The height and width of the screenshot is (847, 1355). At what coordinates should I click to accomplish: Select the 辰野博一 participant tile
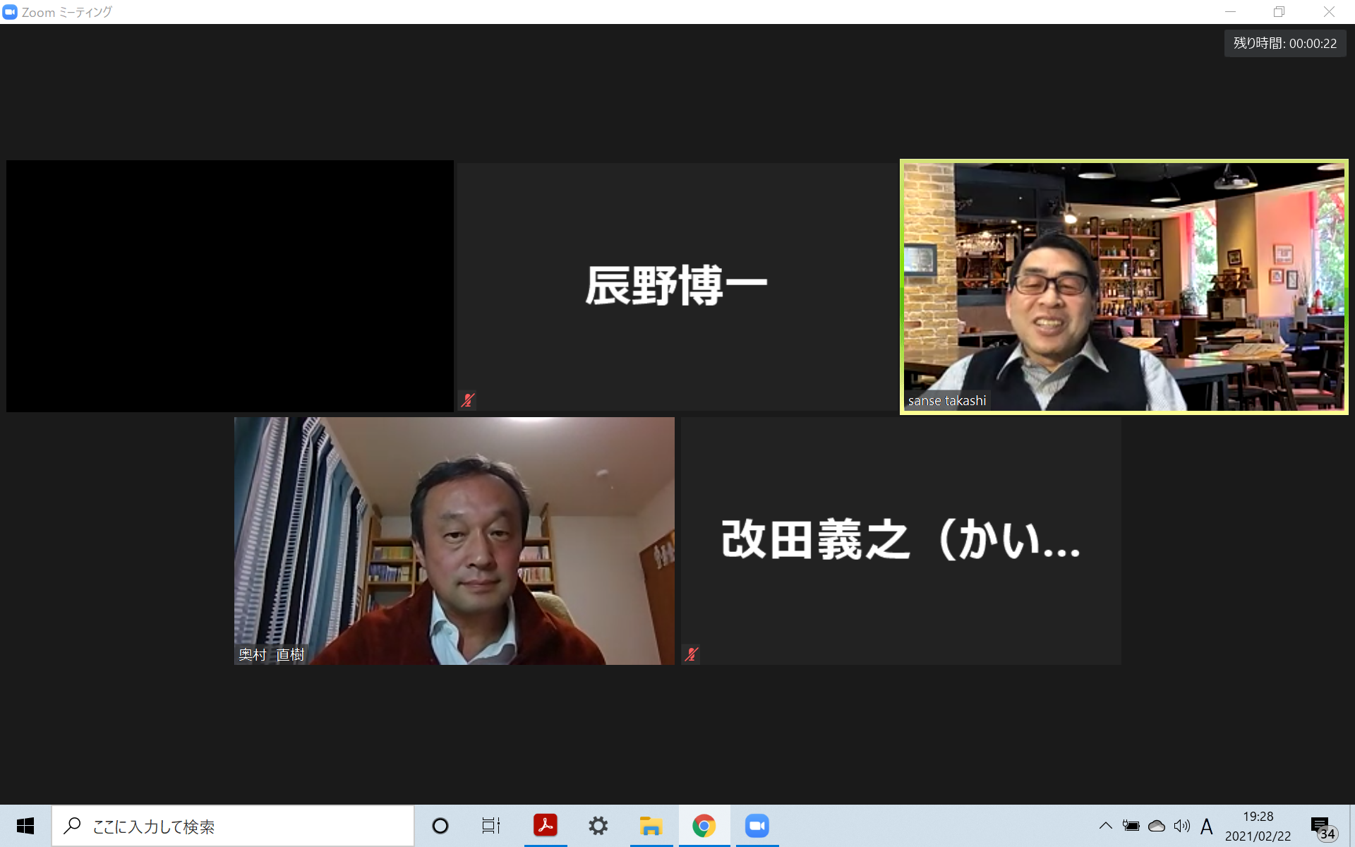pos(677,287)
